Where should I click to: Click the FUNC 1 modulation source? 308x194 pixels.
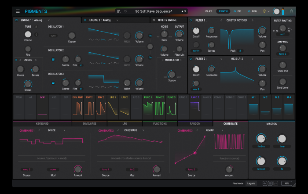(x=148, y=107)
